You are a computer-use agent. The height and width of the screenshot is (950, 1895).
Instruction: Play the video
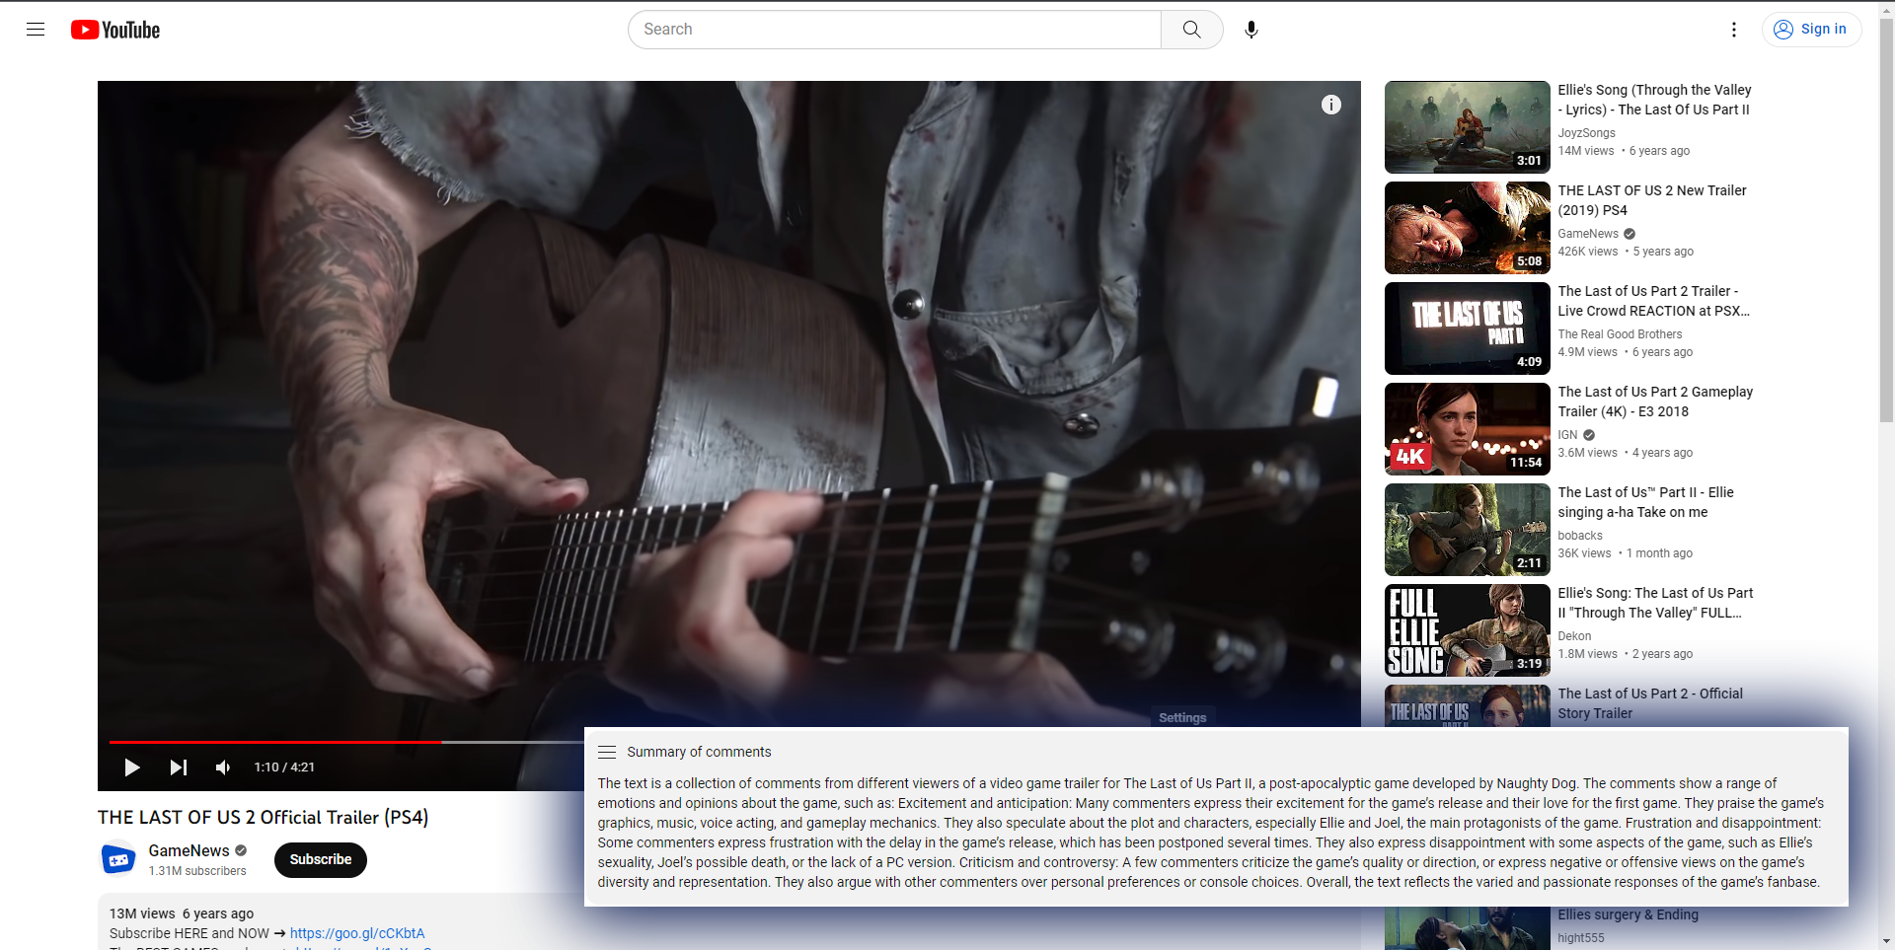pos(132,767)
